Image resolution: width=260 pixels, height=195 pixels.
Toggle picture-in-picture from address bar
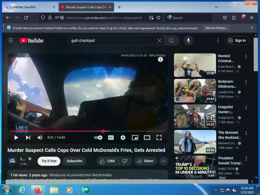pyautogui.click(x=151, y=18)
